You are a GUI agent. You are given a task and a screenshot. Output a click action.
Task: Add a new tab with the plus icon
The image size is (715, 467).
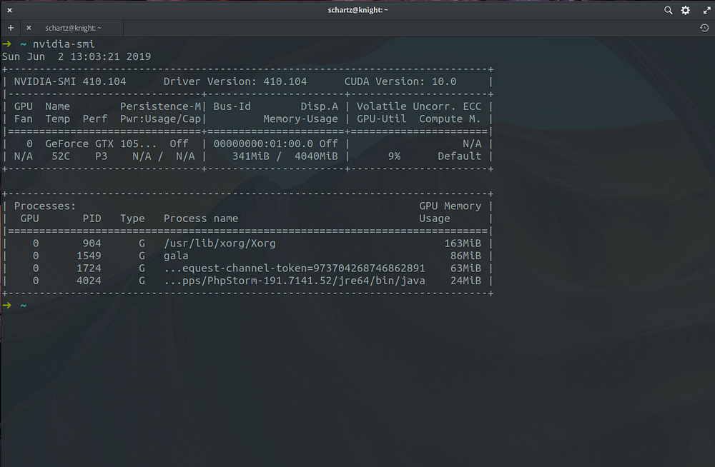tap(11, 28)
